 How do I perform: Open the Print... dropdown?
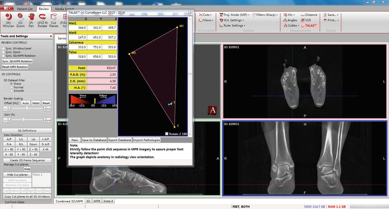[331, 20]
